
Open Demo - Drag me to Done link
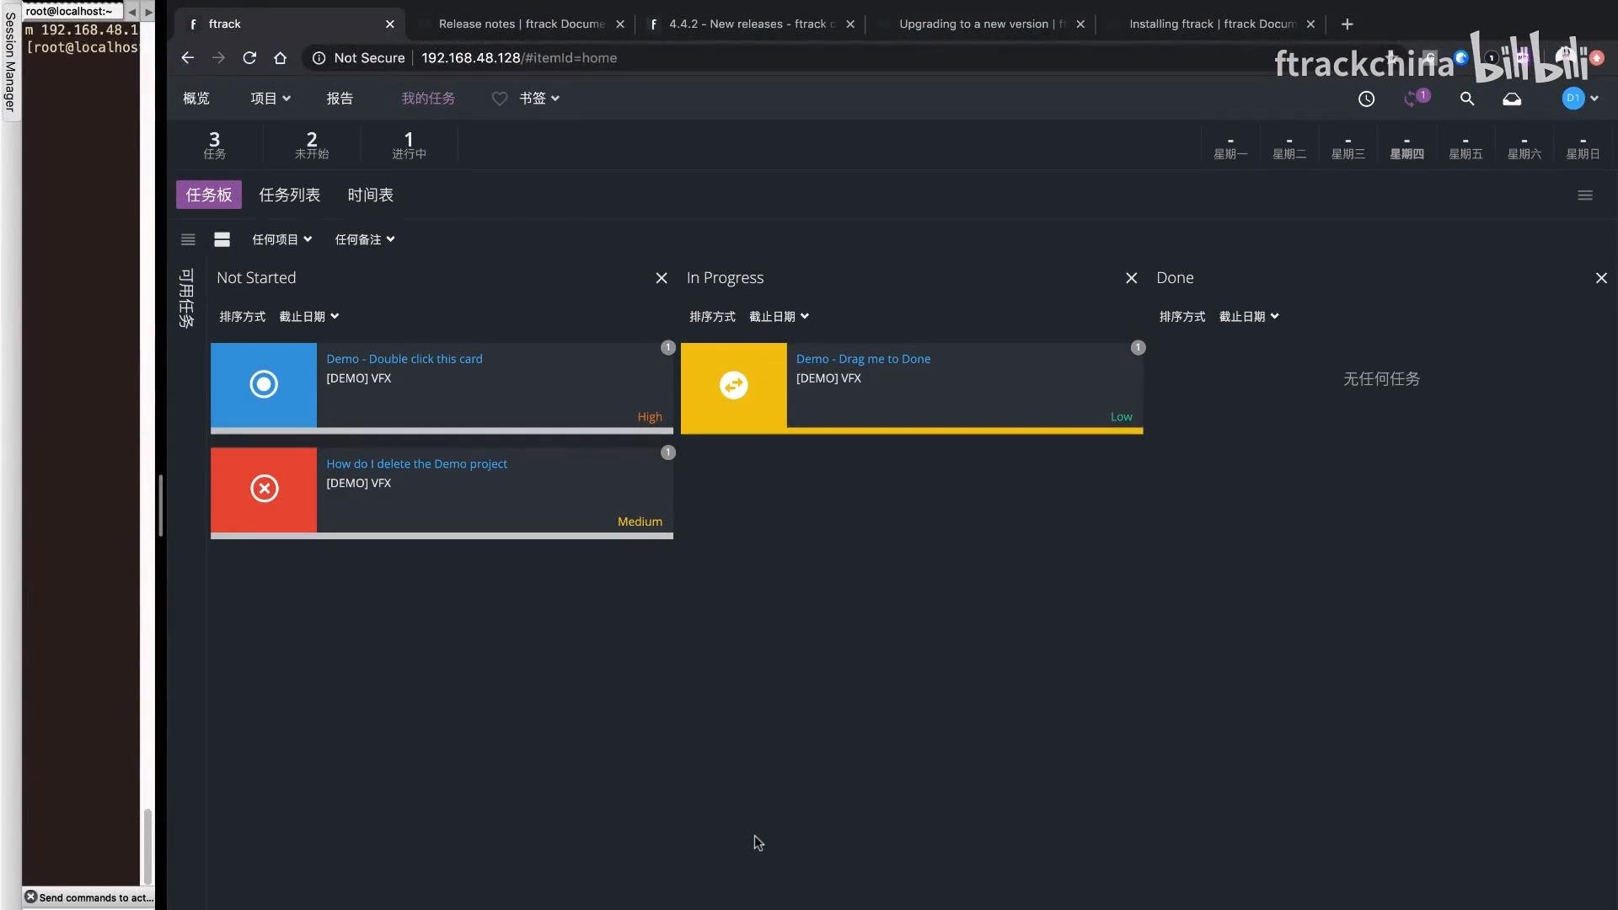point(864,359)
